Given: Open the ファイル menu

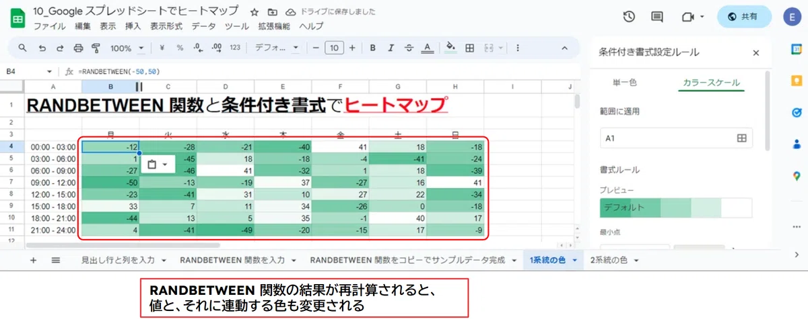Looking at the screenshot, I should (x=50, y=26).
